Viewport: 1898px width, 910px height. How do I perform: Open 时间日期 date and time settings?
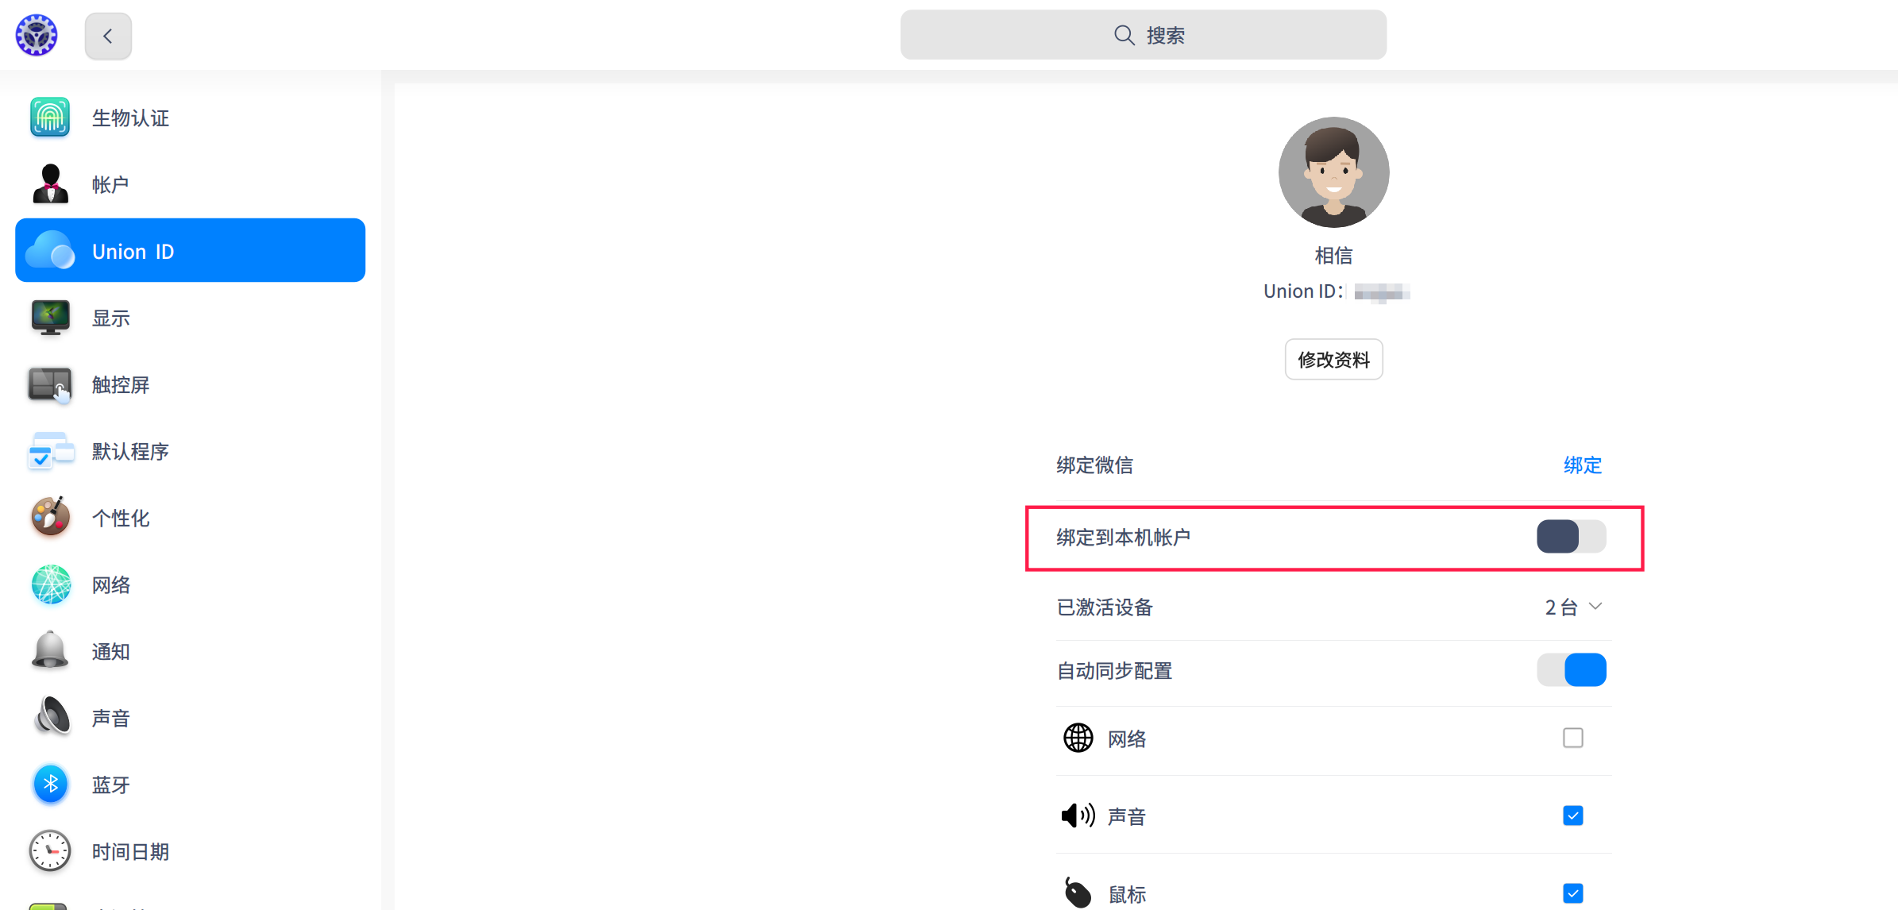click(130, 850)
